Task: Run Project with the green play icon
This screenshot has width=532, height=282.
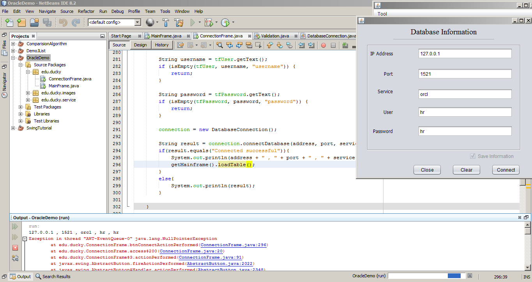Action: click(x=192, y=23)
